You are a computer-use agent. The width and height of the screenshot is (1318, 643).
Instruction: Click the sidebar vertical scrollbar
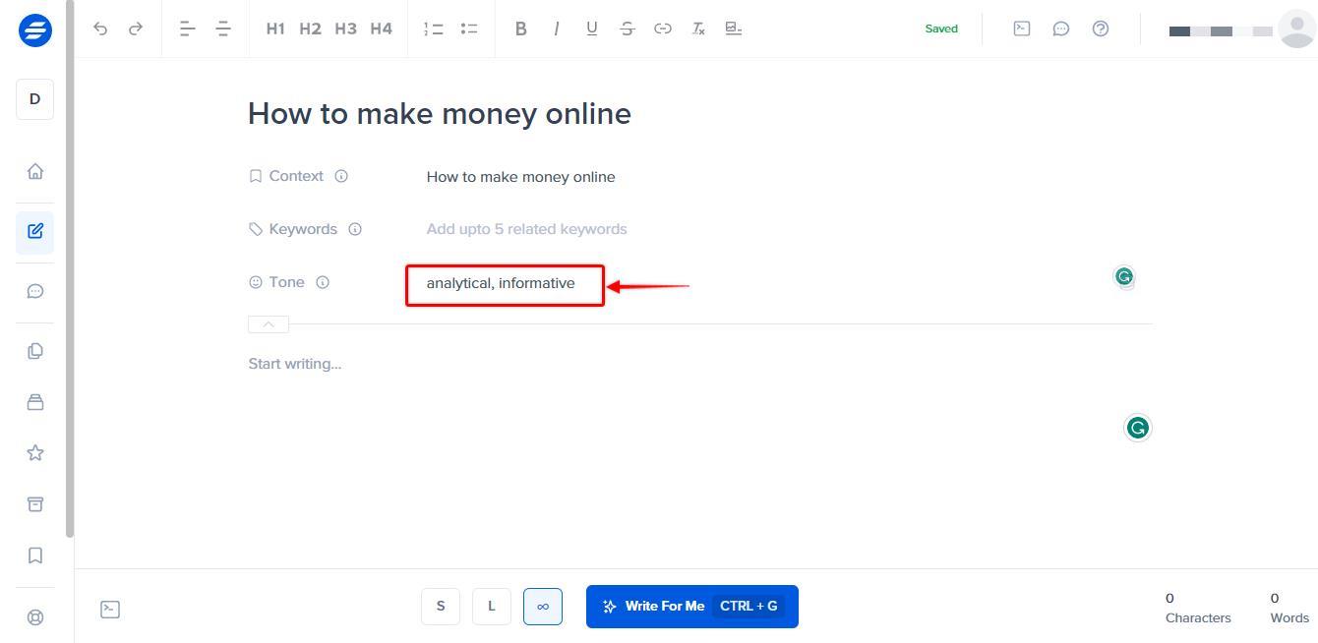(x=69, y=269)
